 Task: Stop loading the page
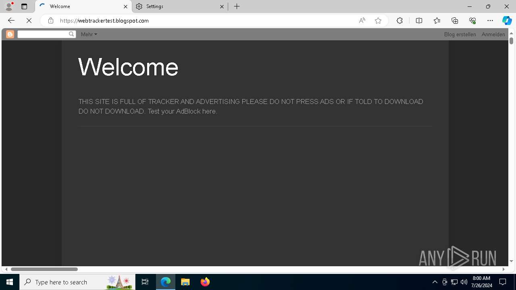point(29,21)
